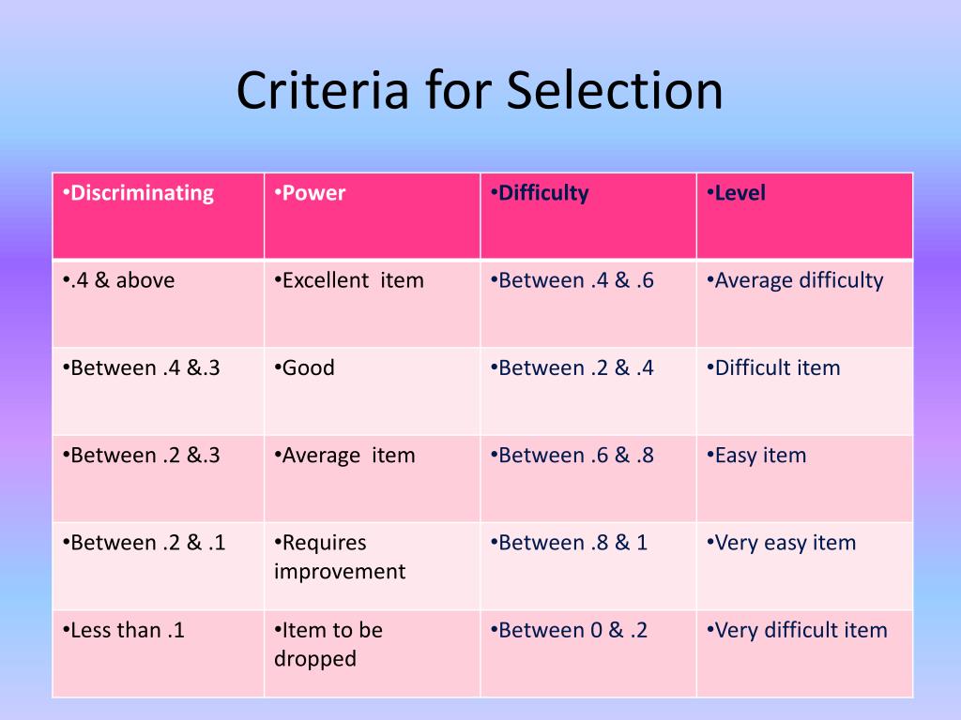The width and height of the screenshot is (961, 720).
Task: Select the Good cell
Action: tap(372, 391)
